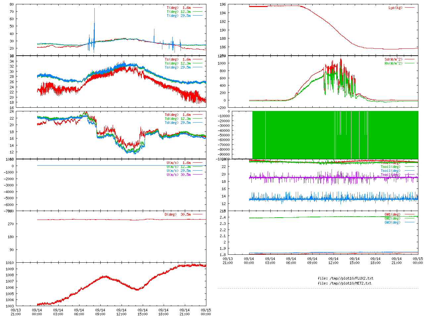Select the 'GW1(deg)' legend label
This screenshot has width=424, height=318.
(x=393, y=215)
